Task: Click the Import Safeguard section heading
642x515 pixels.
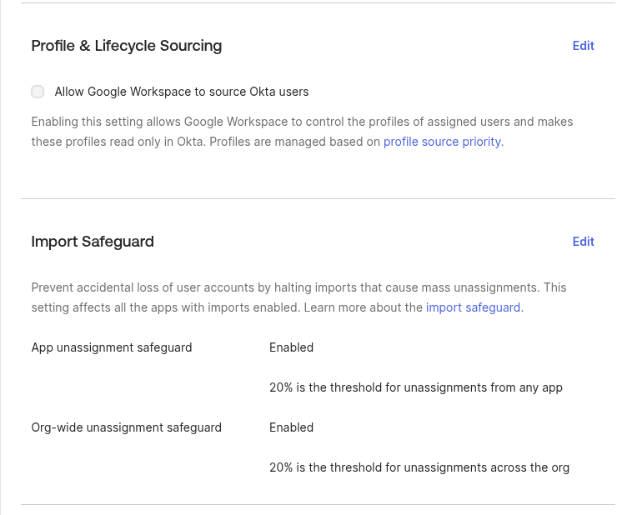Action: (x=93, y=242)
